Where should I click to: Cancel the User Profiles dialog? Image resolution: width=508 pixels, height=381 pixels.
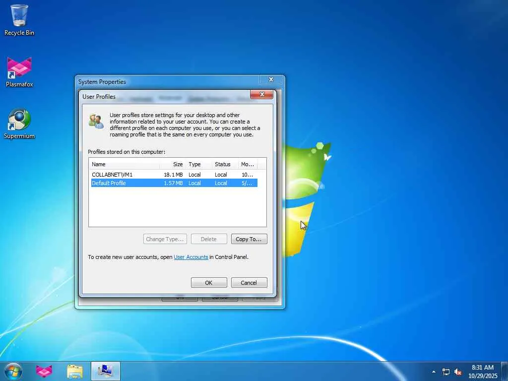tap(249, 282)
